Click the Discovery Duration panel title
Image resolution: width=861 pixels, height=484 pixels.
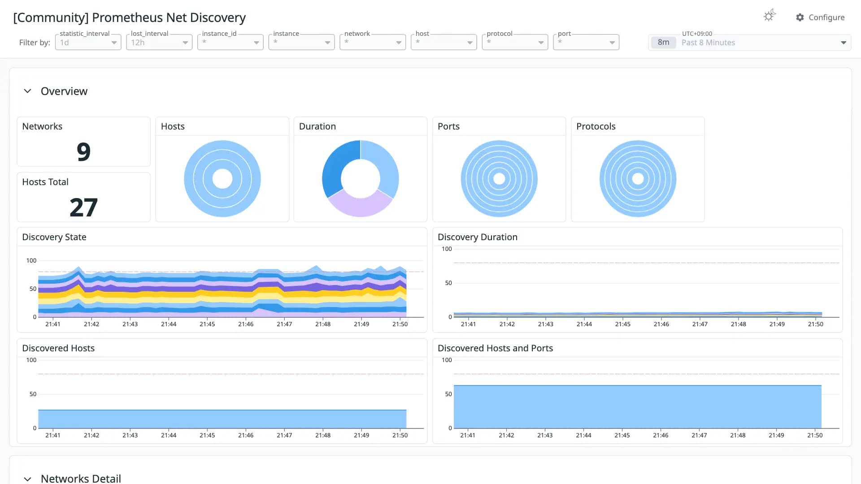click(478, 237)
